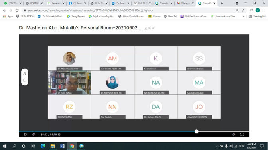Open Windows taskbar search
This screenshot has width=268, height=150.
coord(14,146)
